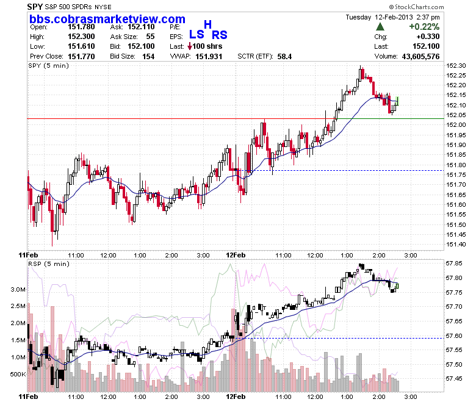
Task: Click the blue LS annotation
Action: [197, 34]
